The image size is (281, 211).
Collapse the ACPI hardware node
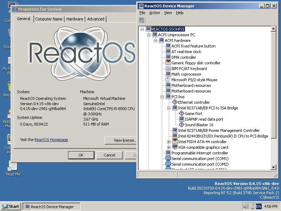156,40
